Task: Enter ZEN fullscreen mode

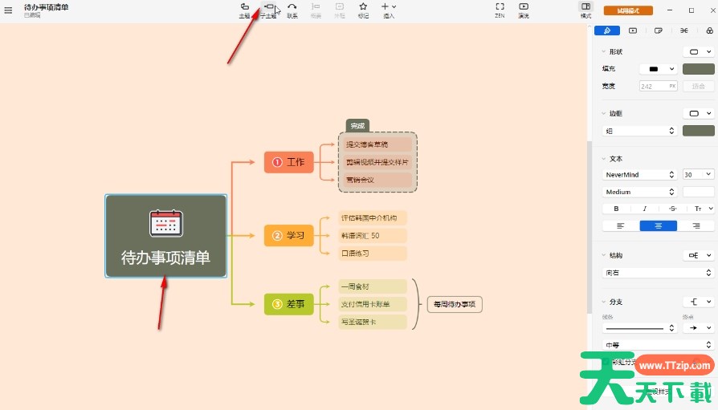Action: pyautogui.click(x=500, y=10)
